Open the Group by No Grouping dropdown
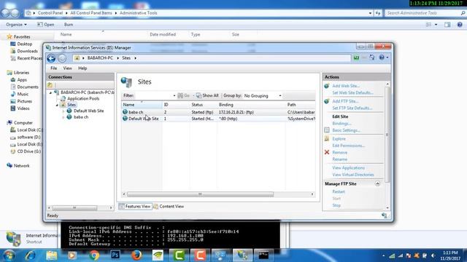 click(263, 95)
